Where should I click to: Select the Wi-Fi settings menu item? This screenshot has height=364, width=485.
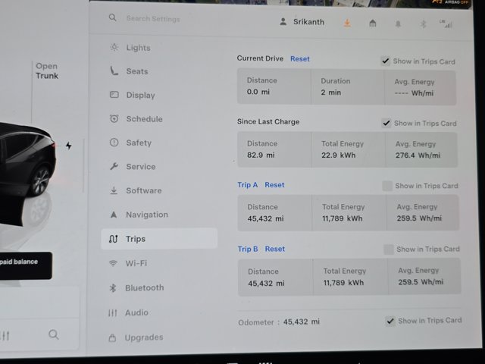pyautogui.click(x=136, y=263)
